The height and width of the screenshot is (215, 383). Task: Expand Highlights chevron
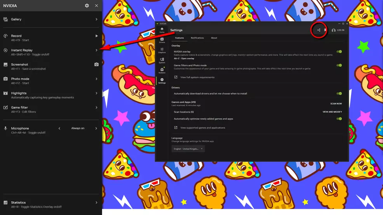[x=96, y=93]
